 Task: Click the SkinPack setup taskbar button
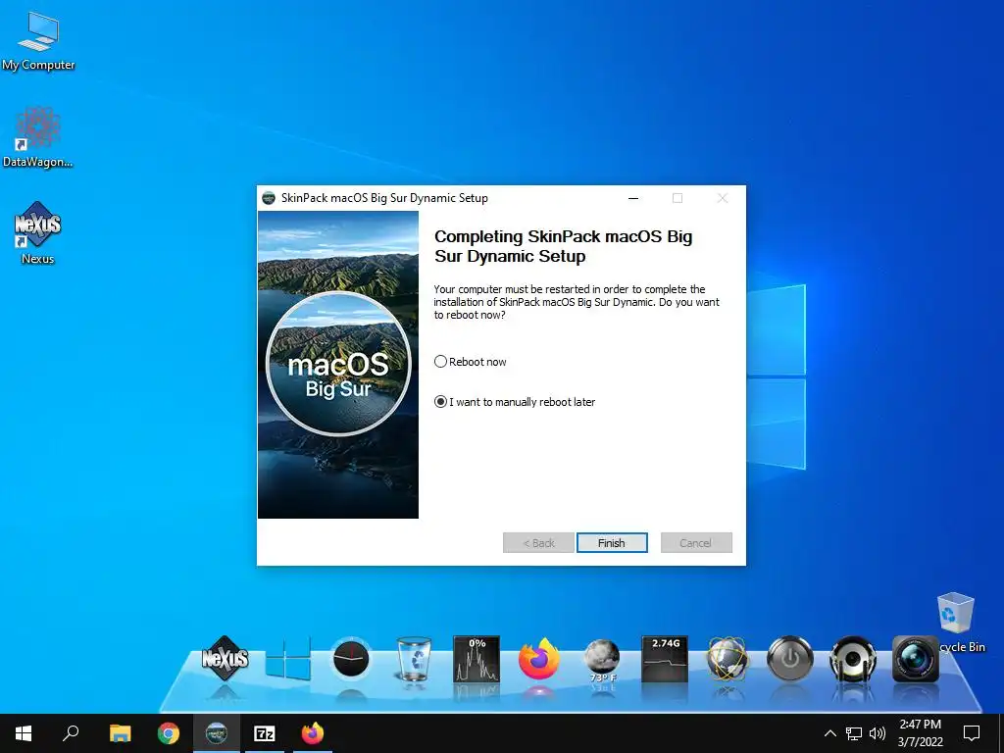[217, 733]
